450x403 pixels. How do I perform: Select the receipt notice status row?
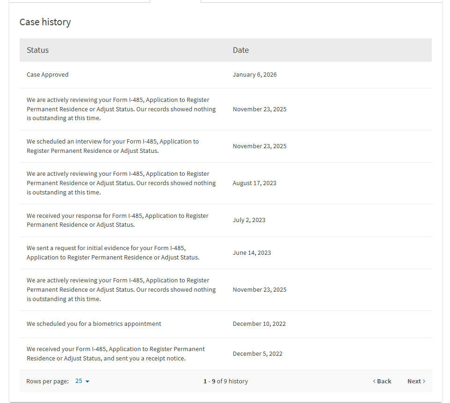click(x=225, y=353)
